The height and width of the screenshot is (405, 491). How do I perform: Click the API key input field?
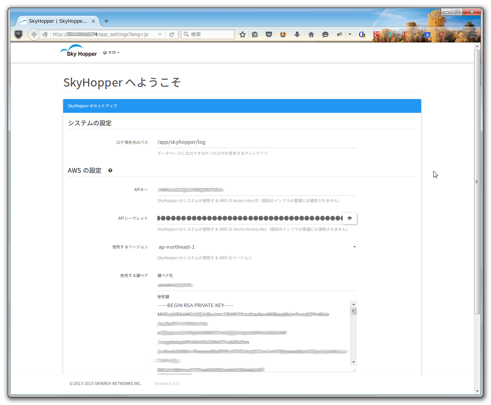257,190
